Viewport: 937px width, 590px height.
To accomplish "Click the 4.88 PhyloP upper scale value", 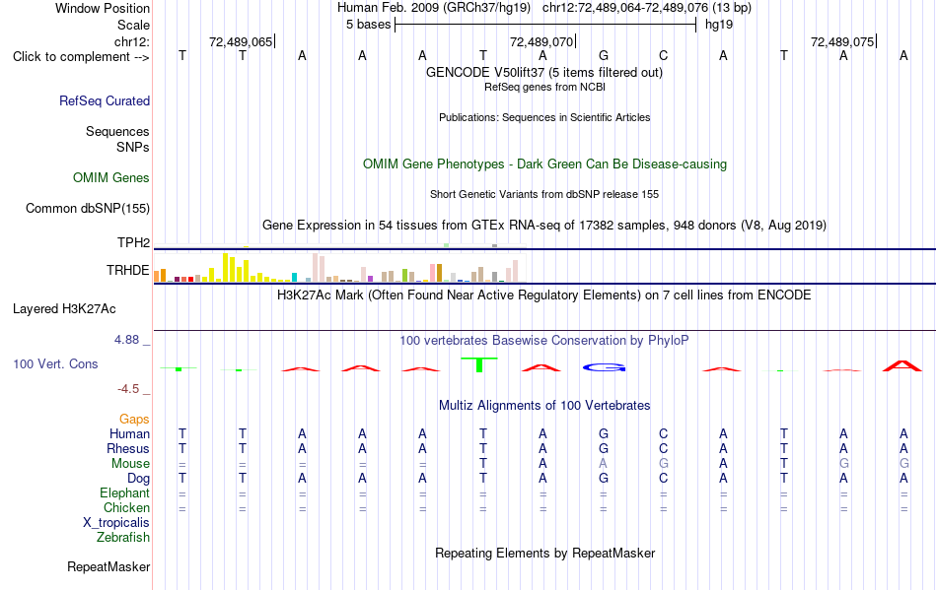I will click(126, 340).
